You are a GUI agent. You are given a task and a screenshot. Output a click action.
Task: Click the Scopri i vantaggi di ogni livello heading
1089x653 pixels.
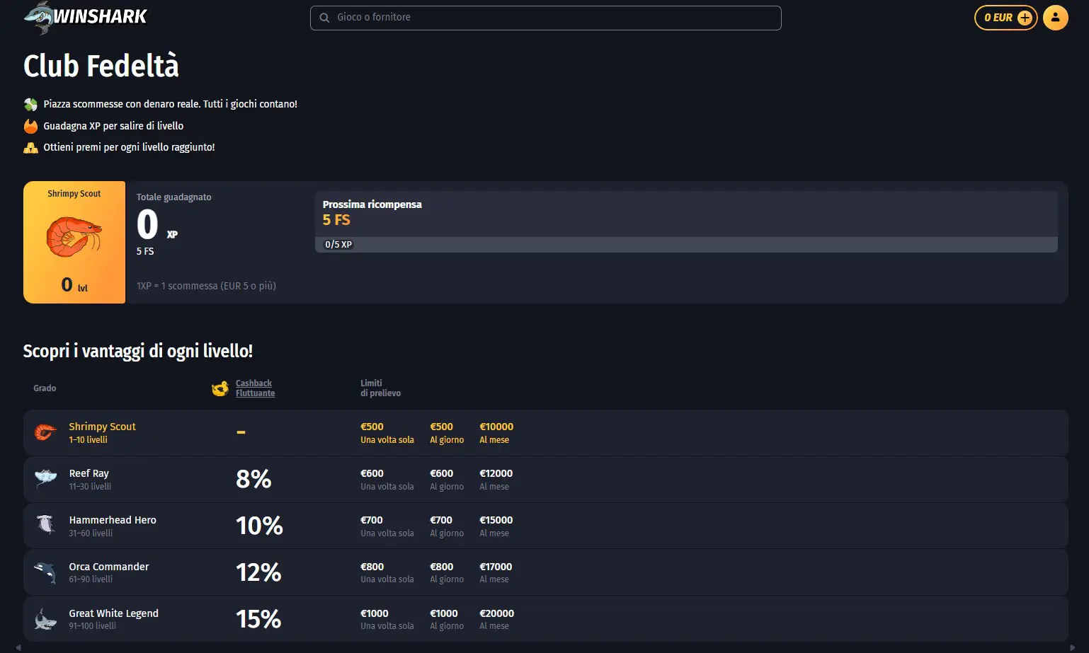137,351
